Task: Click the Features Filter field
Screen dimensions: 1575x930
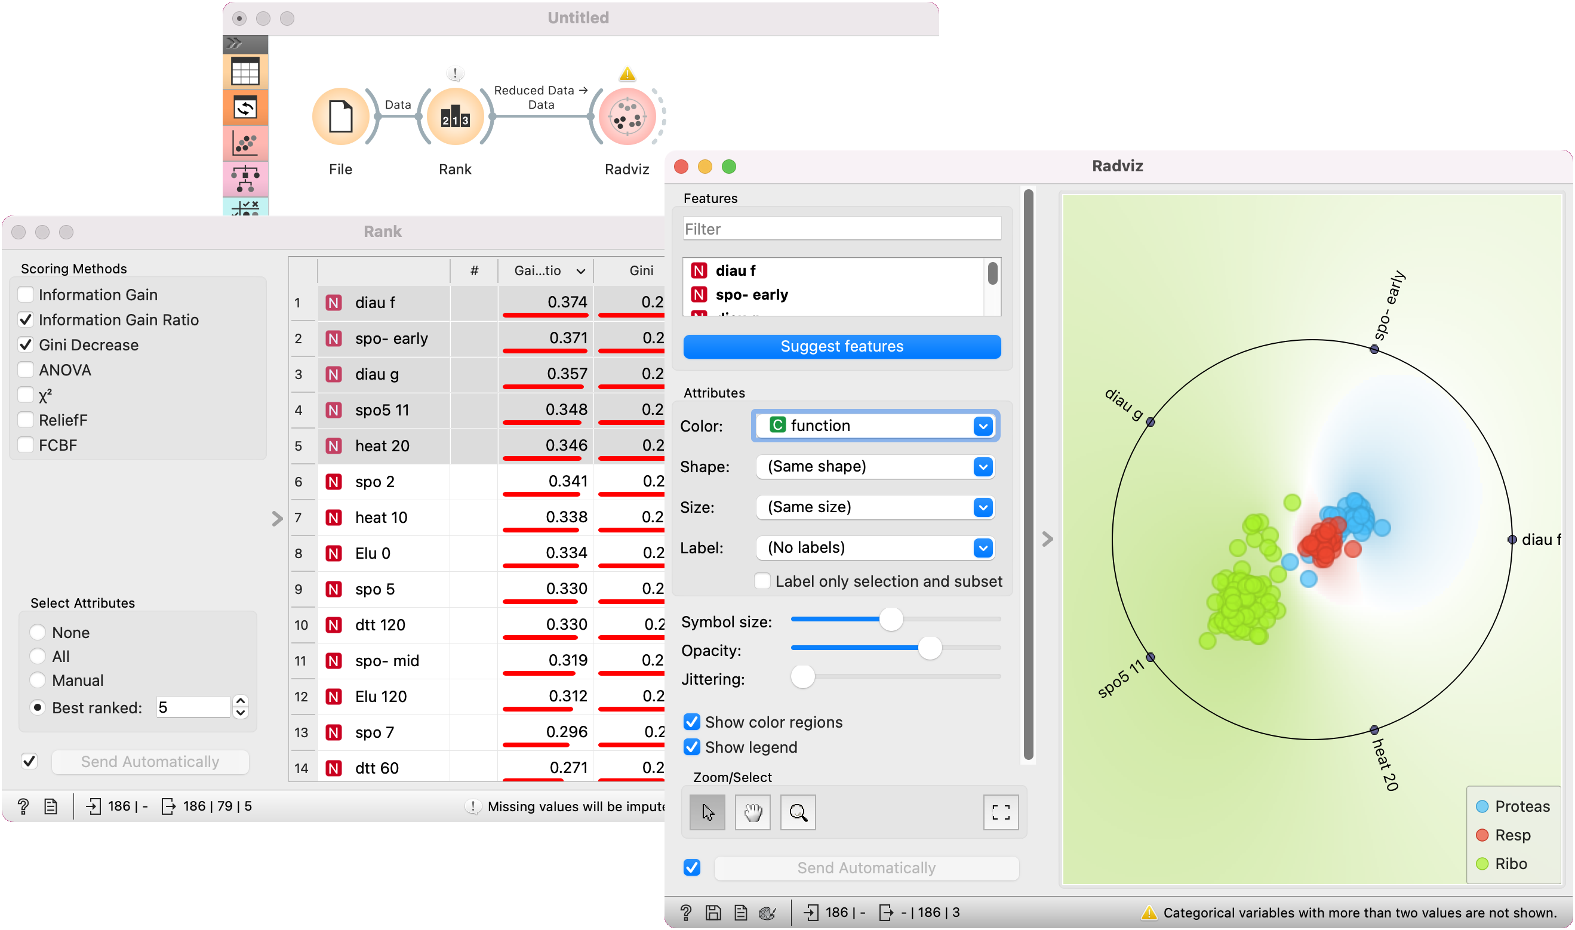Action: coord(842,229)
